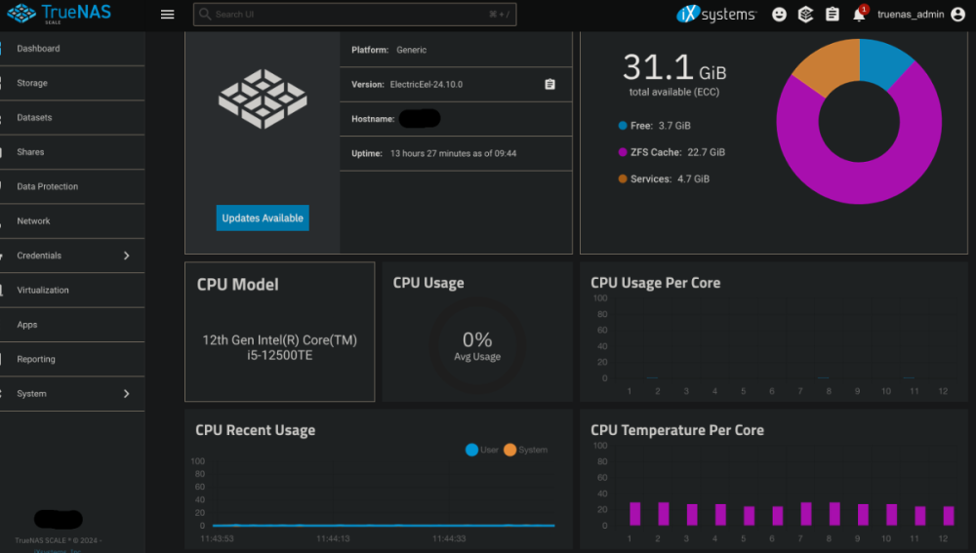Copy the version with the clipboard icon
The image size is (976, 553).
click(549, 85)
